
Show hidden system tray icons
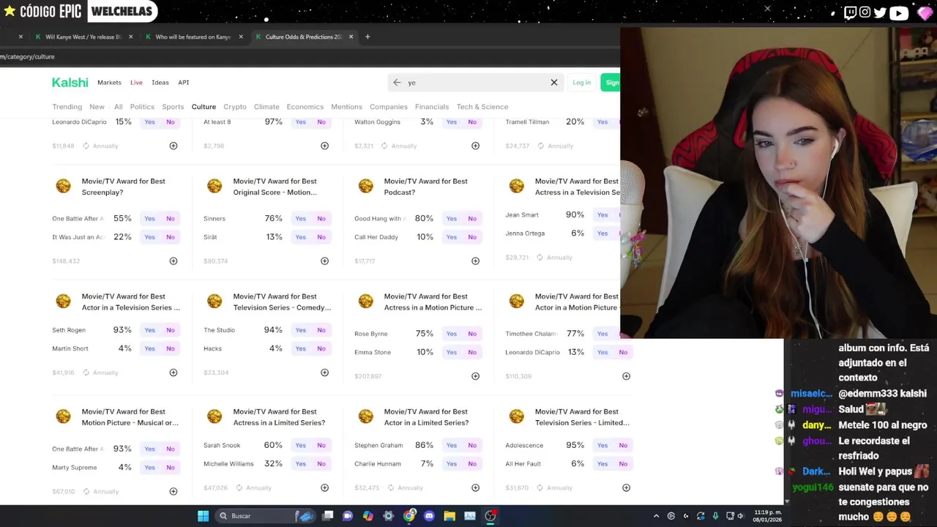656,516
